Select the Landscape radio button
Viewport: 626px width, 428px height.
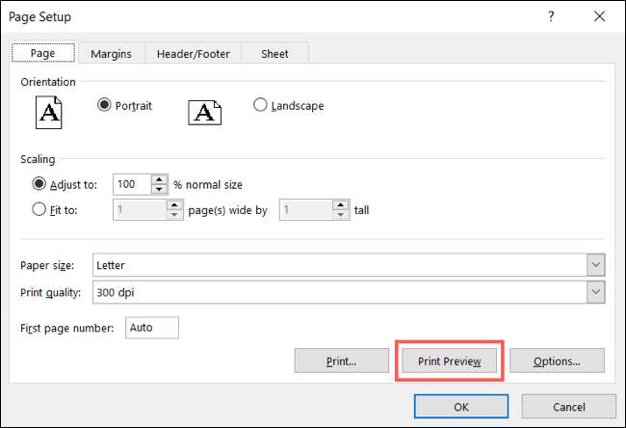point(259,106)
